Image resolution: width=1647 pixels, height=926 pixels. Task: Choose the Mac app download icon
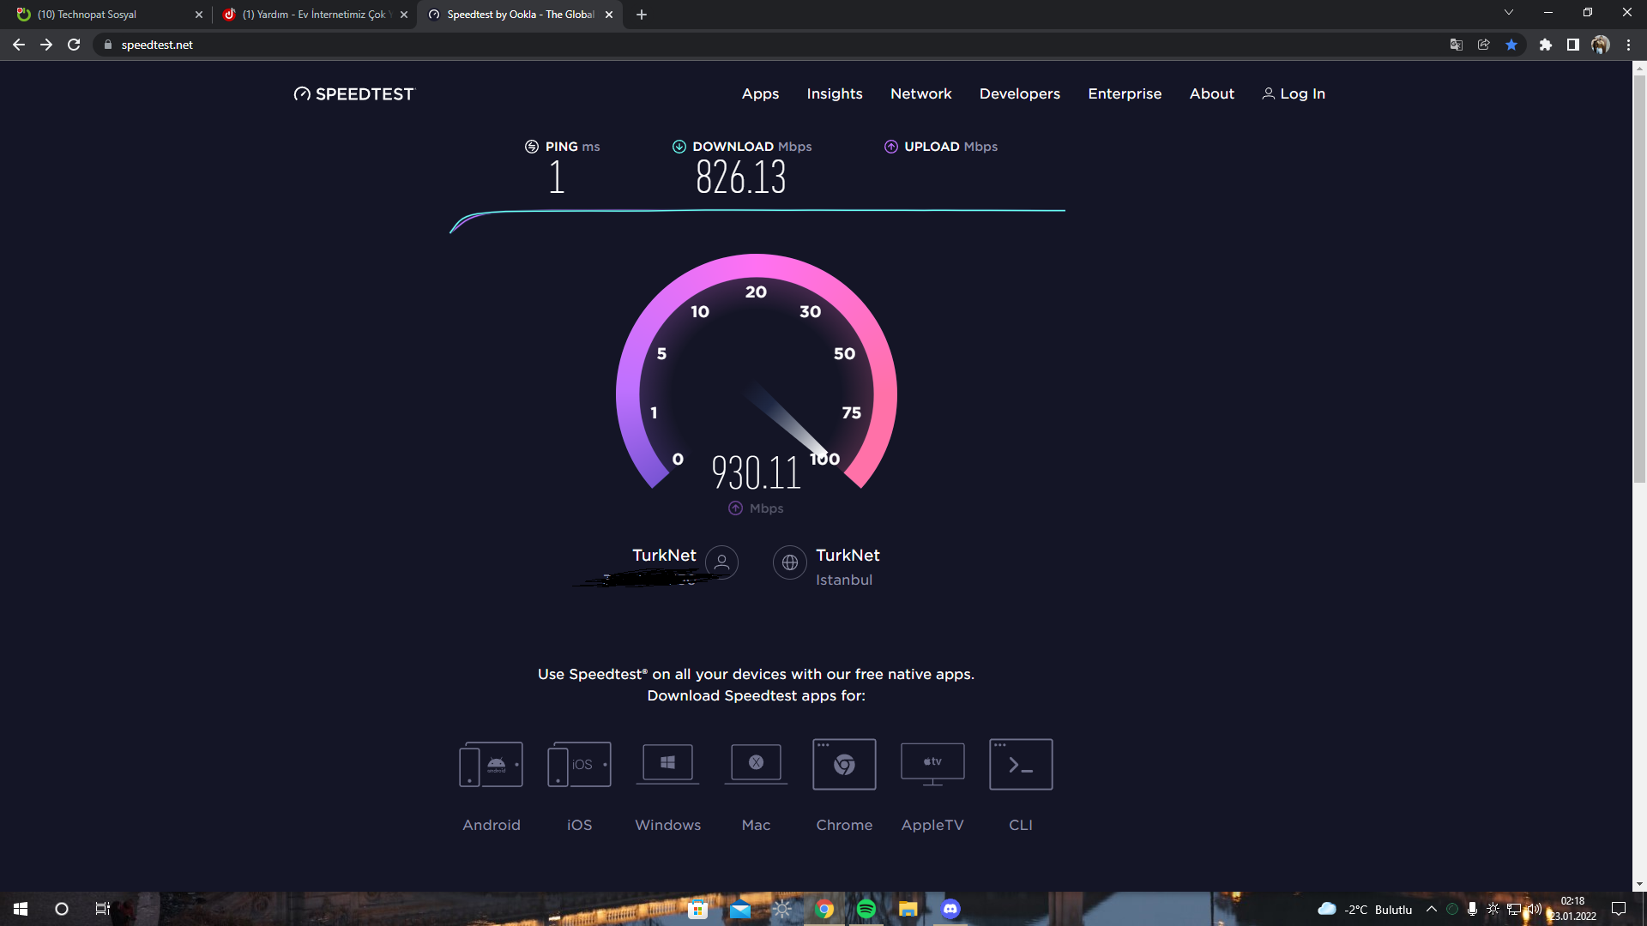[756, 763]
